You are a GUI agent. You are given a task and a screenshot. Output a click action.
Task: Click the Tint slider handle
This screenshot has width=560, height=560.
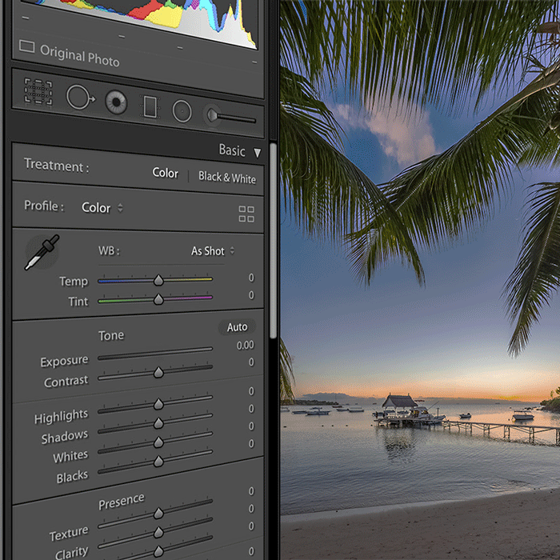[158, 299]
